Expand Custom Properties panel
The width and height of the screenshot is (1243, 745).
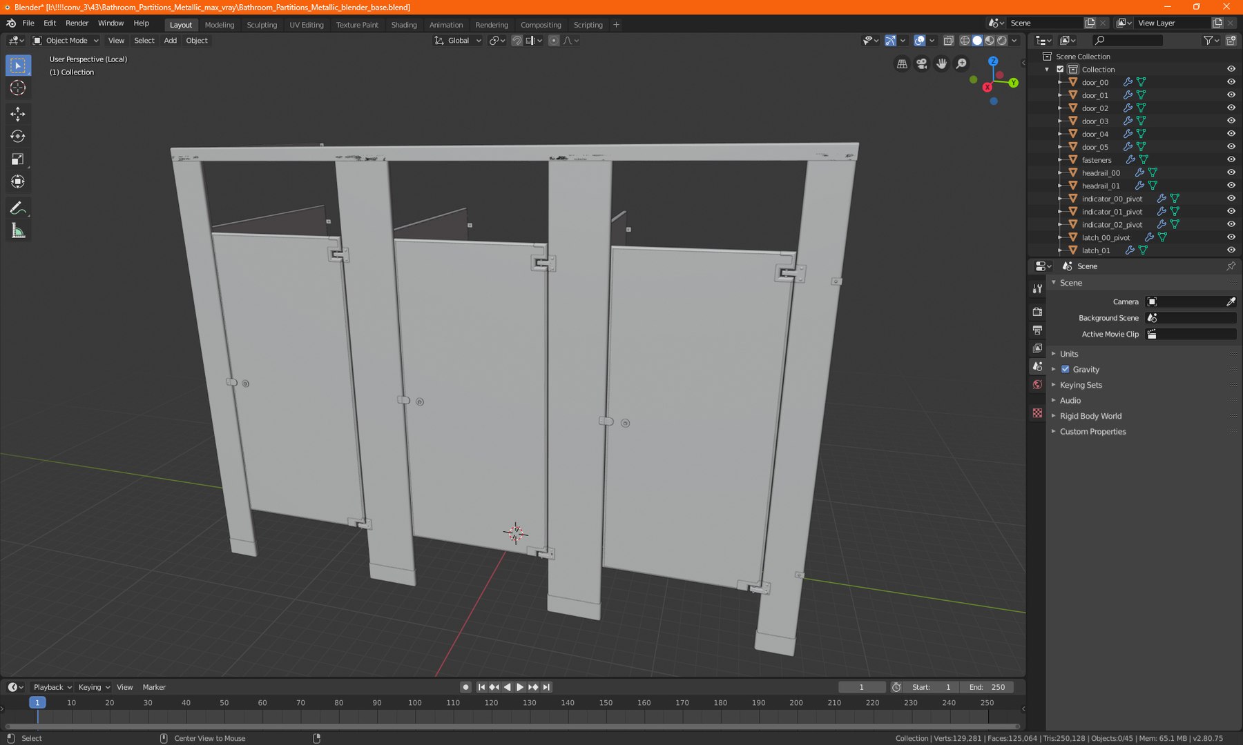tap(1092, 432)
